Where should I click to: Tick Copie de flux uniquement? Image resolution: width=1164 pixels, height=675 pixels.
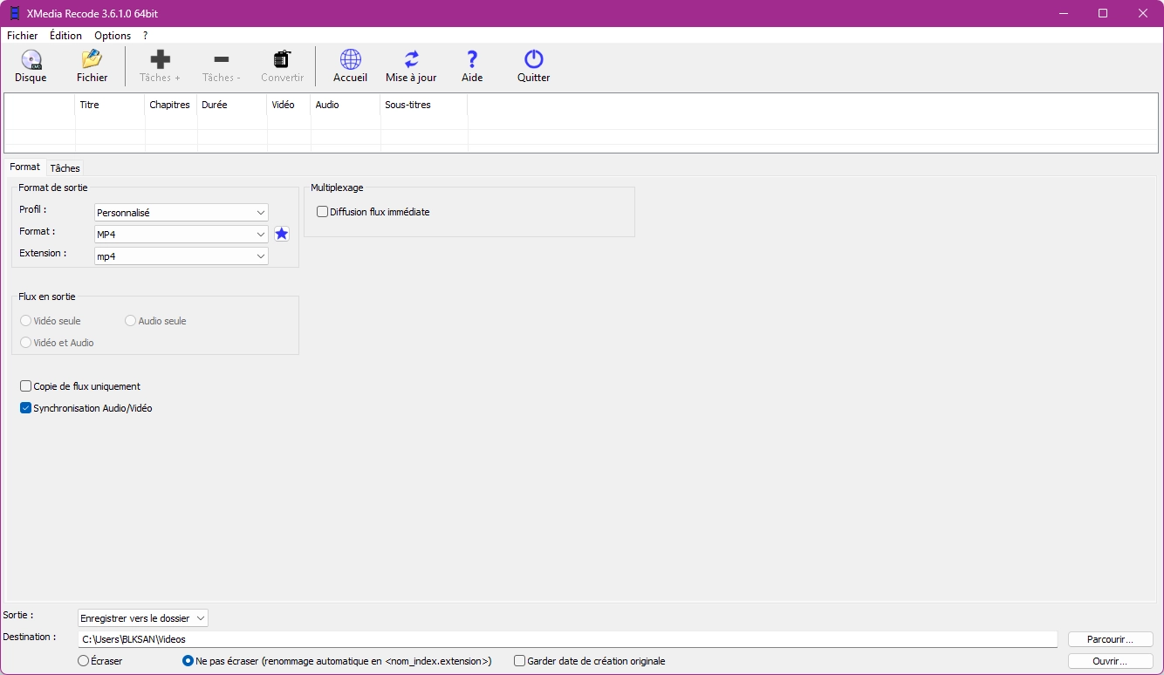click(x=25, y=386)
